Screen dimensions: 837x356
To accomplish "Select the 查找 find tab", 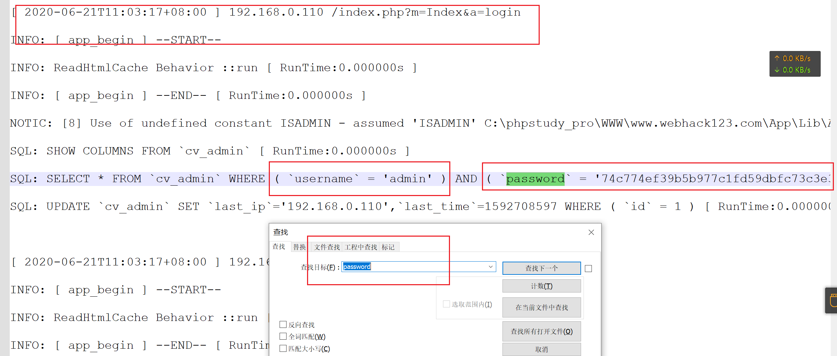I will (x=279, y=247).
